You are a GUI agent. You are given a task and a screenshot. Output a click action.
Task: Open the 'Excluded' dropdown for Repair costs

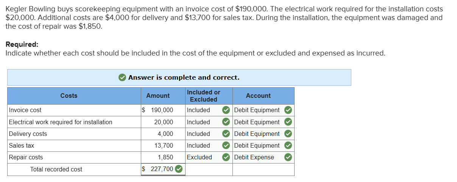pyautogui.click(x=203, y=157)
